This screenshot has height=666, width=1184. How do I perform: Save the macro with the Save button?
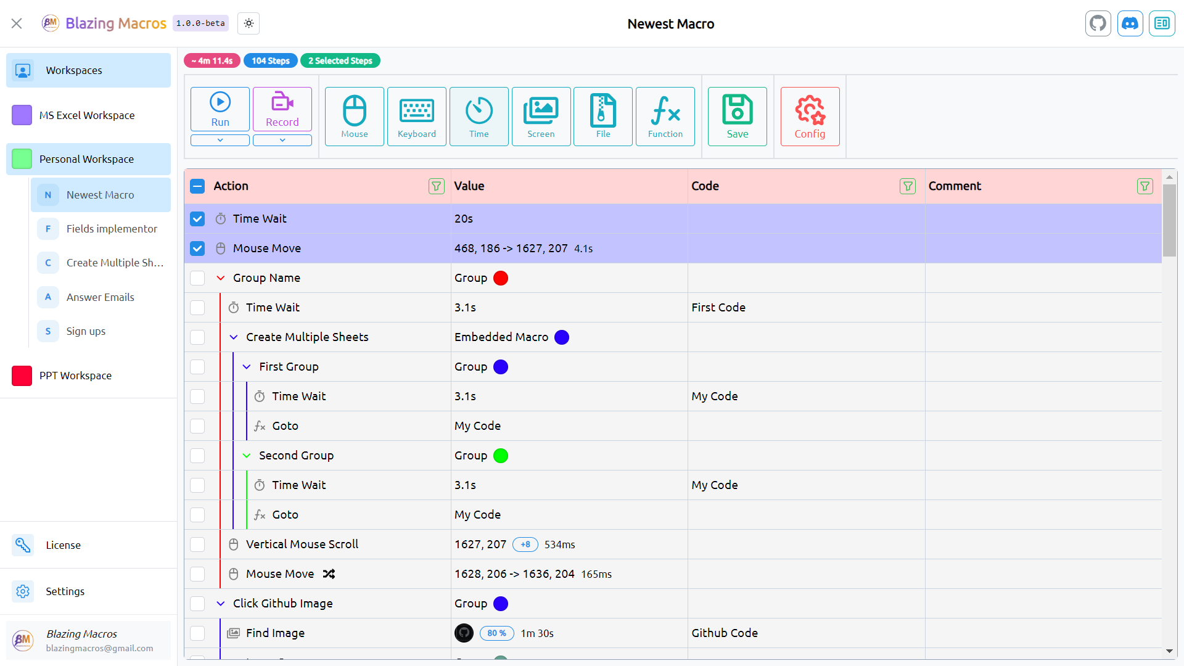(738, 117)
